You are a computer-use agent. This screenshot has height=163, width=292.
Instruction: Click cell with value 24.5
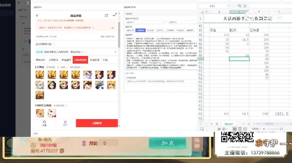[x=239, y=39]
